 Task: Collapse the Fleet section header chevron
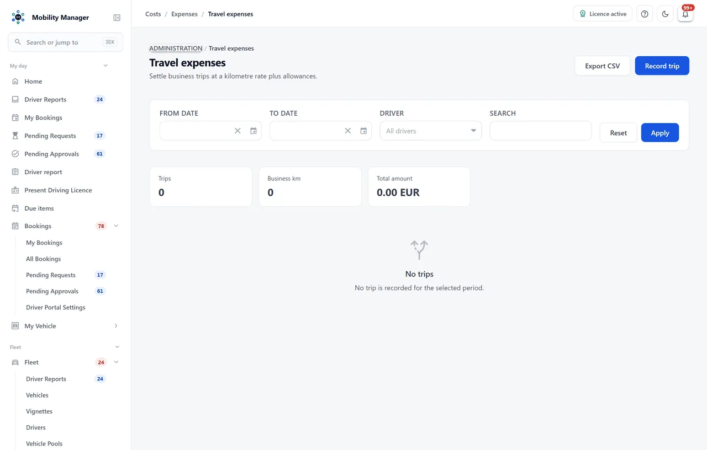117,347
